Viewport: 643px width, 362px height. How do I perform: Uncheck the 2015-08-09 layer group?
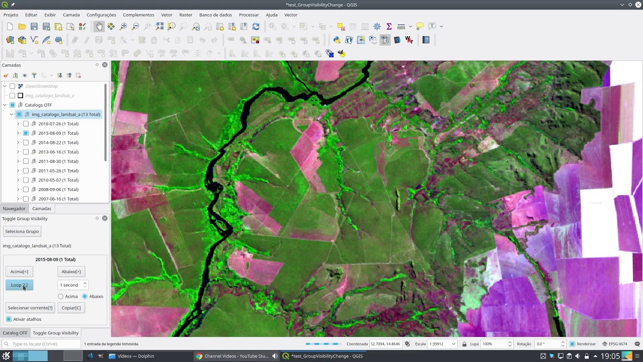click(26, 133)
